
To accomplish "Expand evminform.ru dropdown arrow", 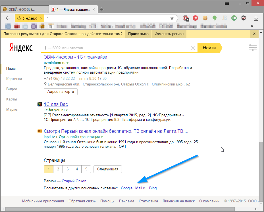I will (x=68, y=63).
